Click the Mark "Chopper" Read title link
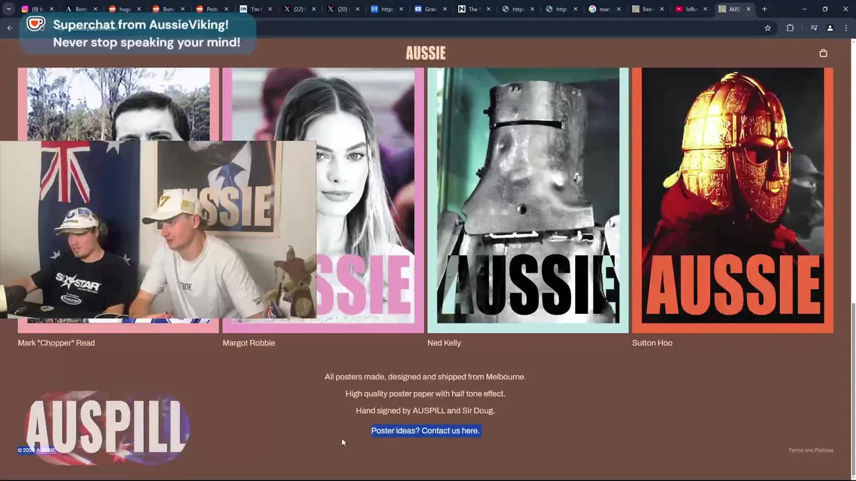This screenshot has width=856, height=481. [x=56, y=343]
